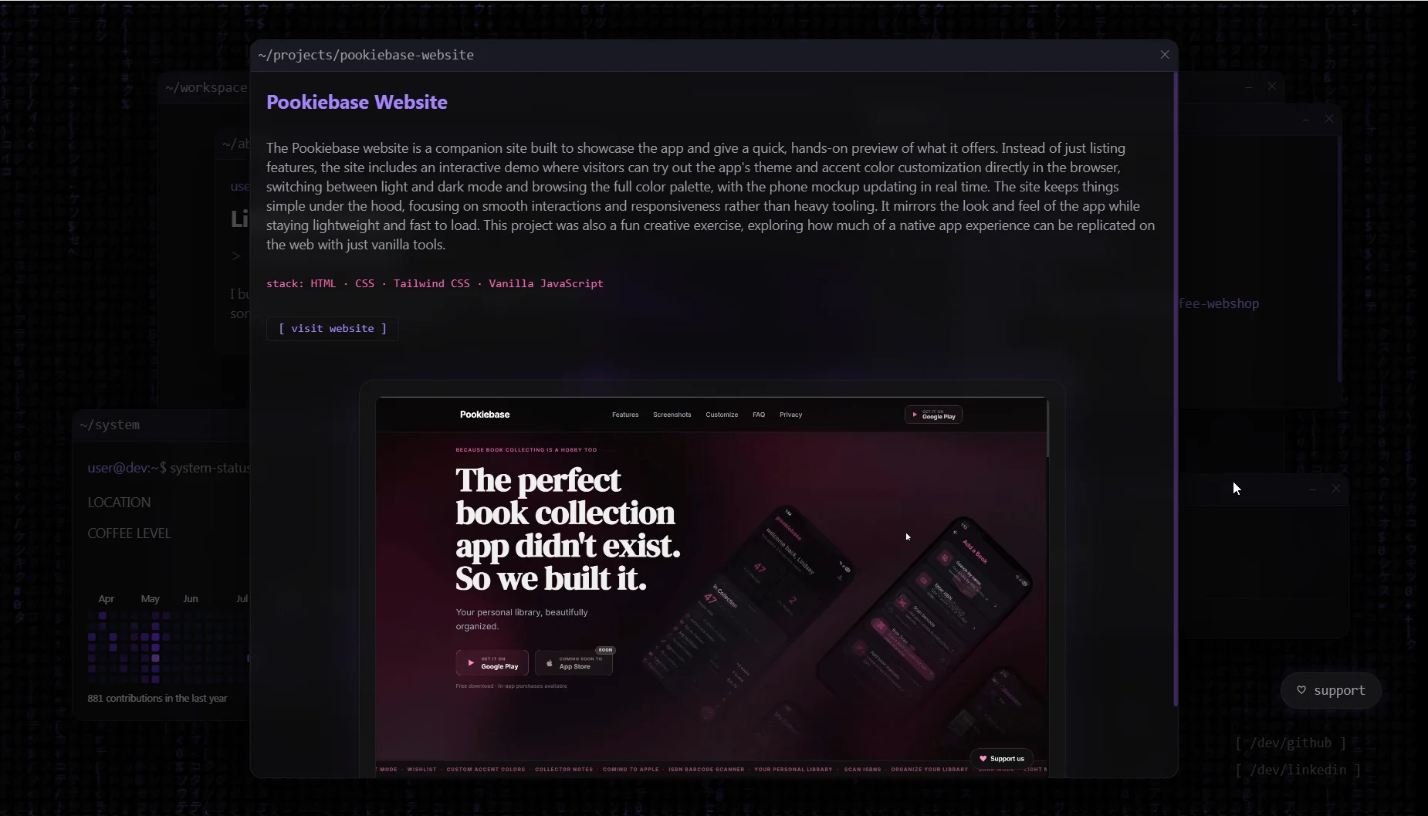Click the Google Play badge in the Pookiebase navbar
This screenshot has width=1428, height=816.
[x=934, y=415]
